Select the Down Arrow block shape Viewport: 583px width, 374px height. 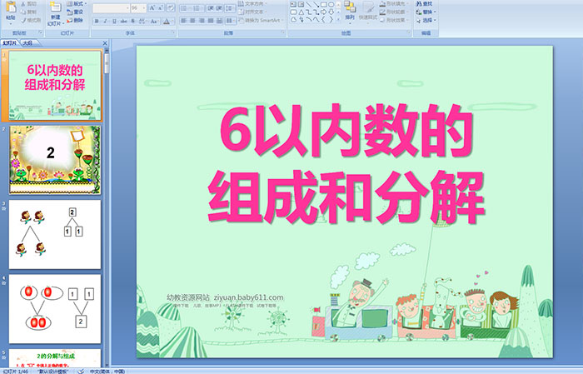click(x=331, y=12)
